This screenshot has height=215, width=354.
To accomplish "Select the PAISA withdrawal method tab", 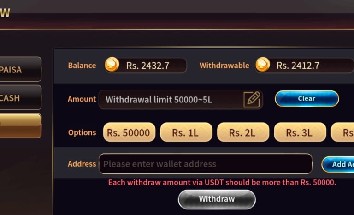I will [21, 69].
